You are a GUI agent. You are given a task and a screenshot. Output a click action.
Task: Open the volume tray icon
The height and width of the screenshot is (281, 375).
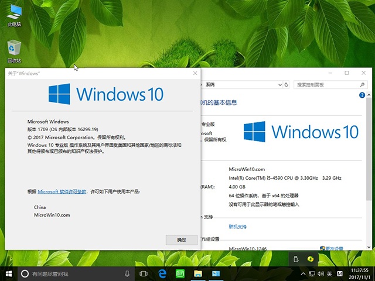(x=321, y=274)
